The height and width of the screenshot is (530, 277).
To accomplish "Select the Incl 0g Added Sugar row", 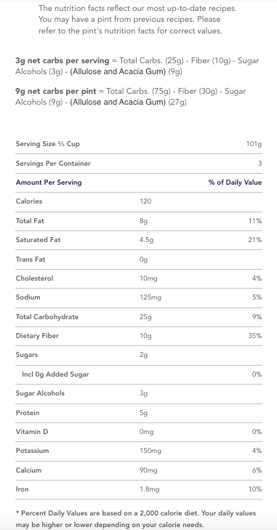I will coord(139,374).
